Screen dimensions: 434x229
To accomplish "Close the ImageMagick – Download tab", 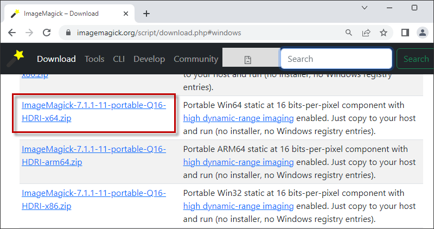I will (x=126, y=14).
